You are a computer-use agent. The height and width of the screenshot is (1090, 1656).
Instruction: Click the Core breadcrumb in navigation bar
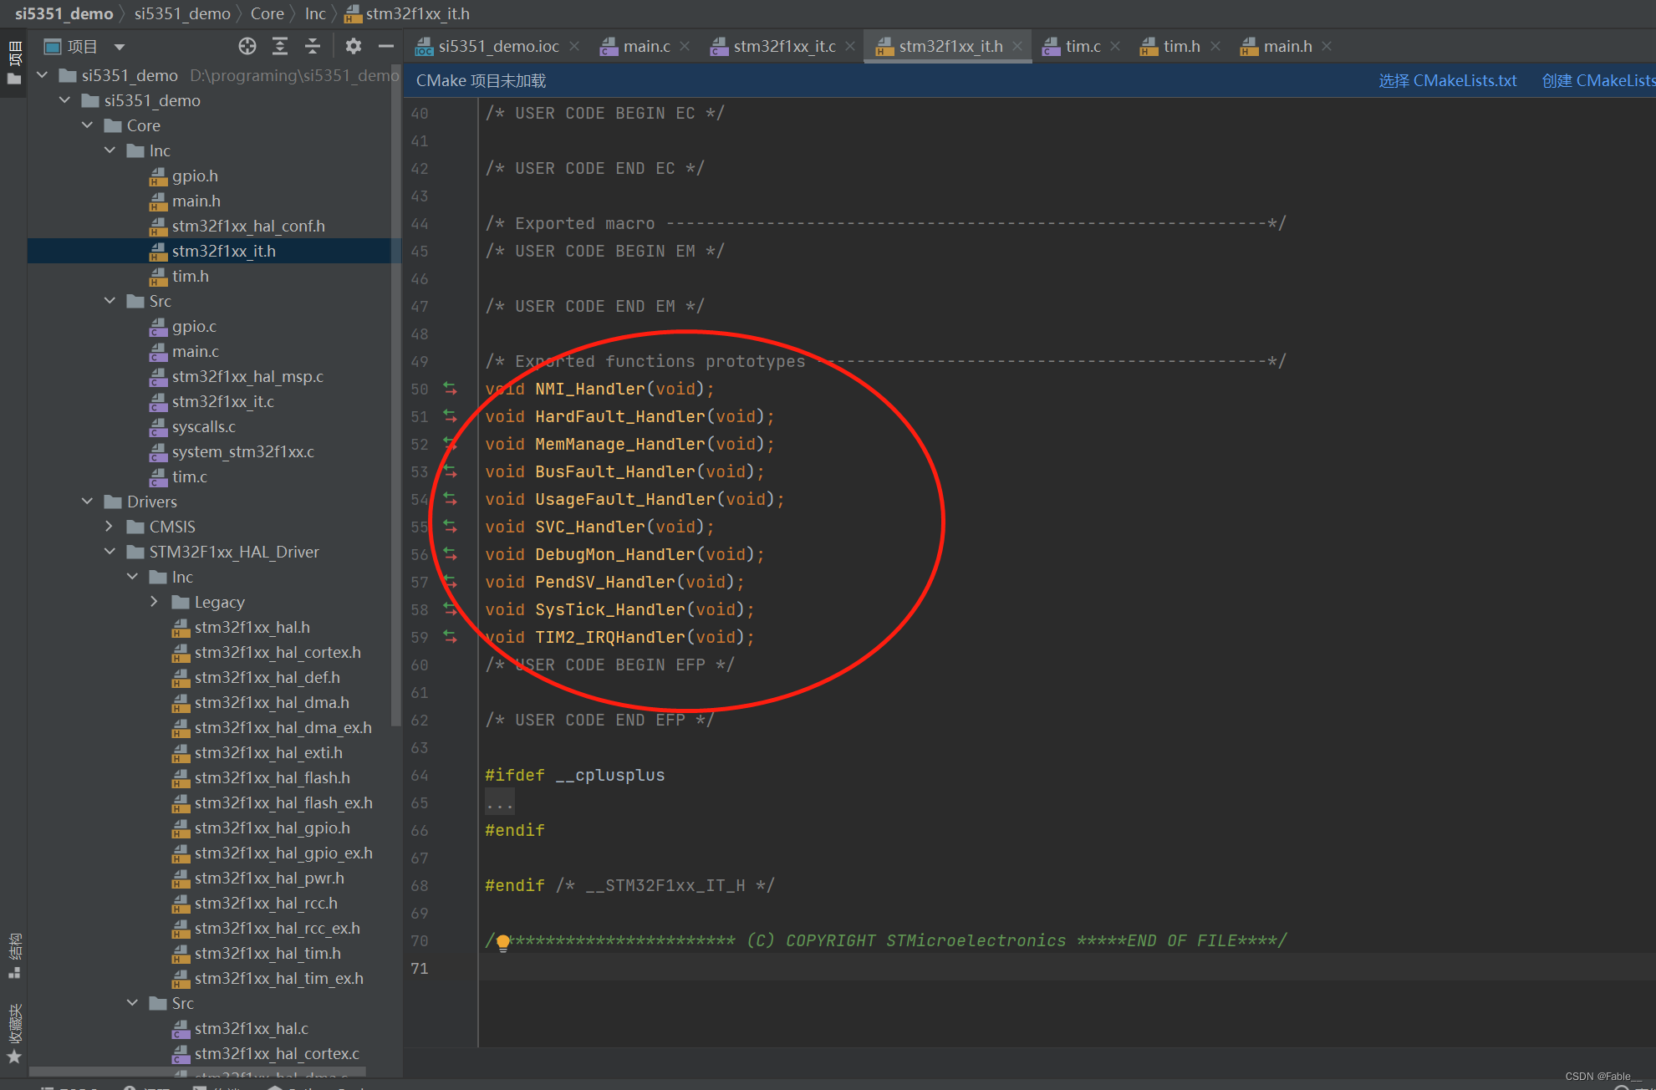[267, 13]
